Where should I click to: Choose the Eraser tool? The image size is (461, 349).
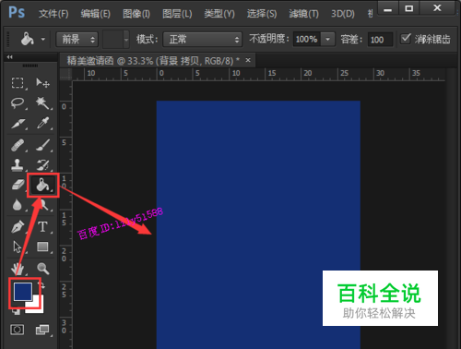(x=18, y=185)
